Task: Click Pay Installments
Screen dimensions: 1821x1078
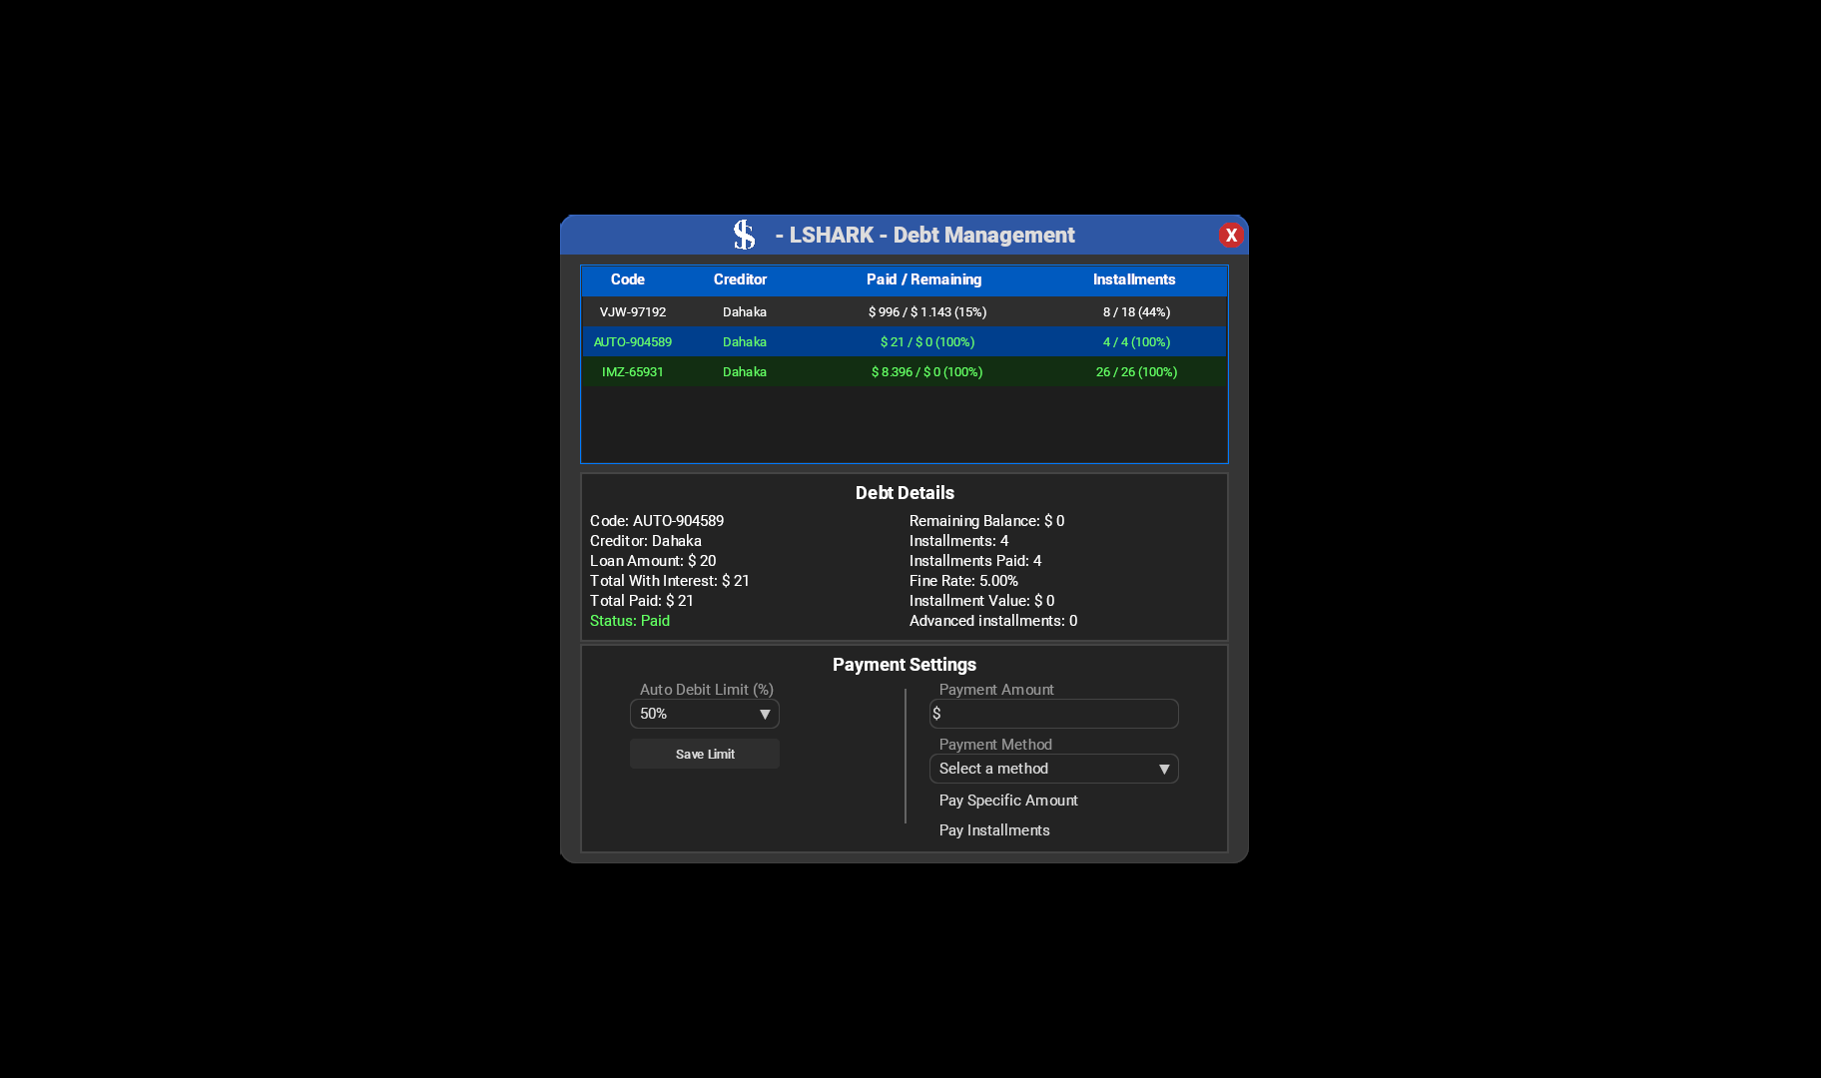Action: [994, 830]
